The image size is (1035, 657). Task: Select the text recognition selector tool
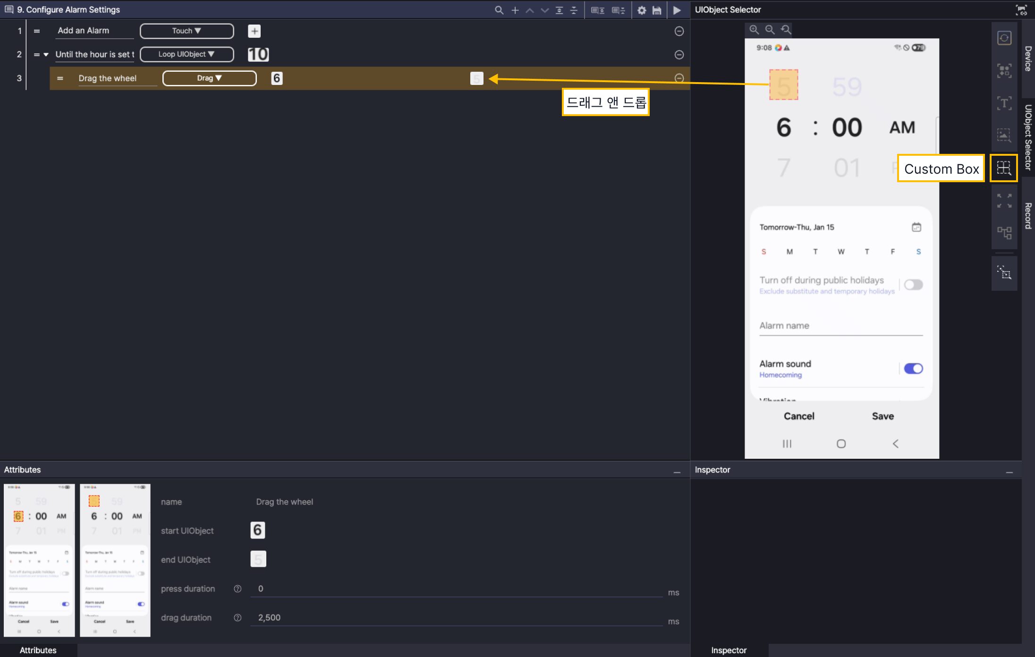pos(1004,103)
